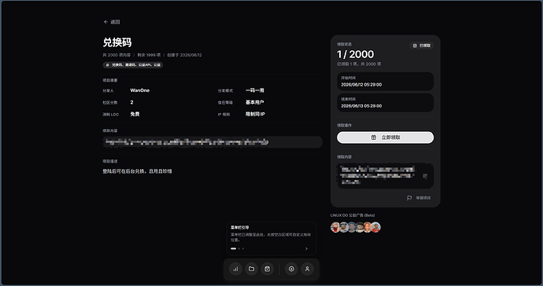Screen dimensions: 543x286
Task: Click the 已领取 1 项 summary line
Action: (x=359, y=64)
